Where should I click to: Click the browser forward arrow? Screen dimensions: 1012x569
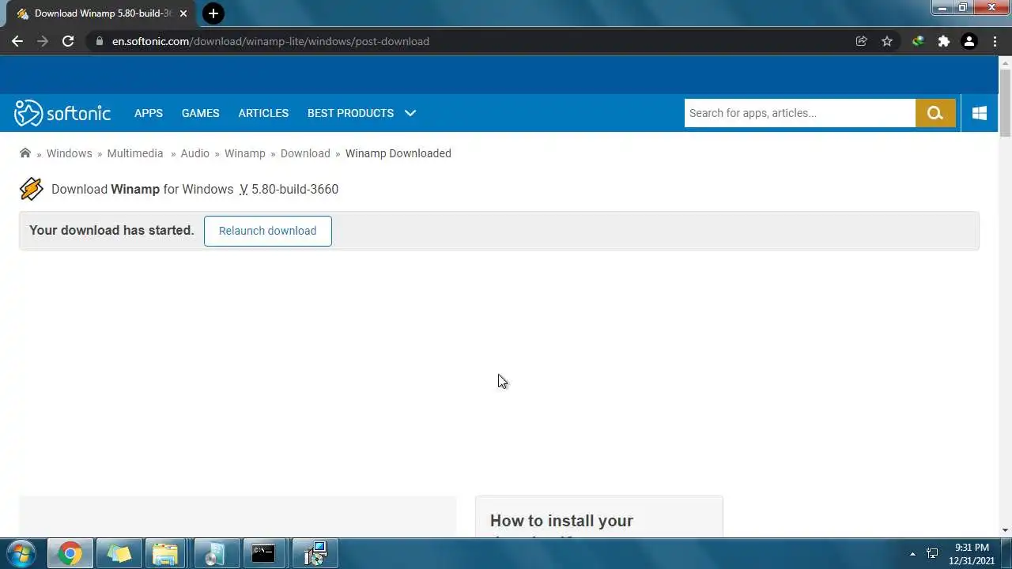[43, 41]
